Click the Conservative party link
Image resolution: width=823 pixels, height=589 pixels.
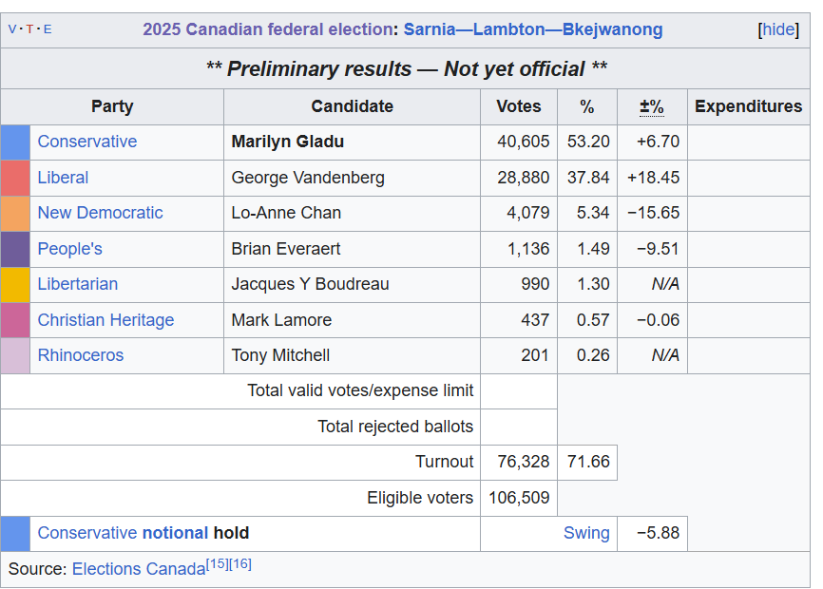[x=87, y=142]
